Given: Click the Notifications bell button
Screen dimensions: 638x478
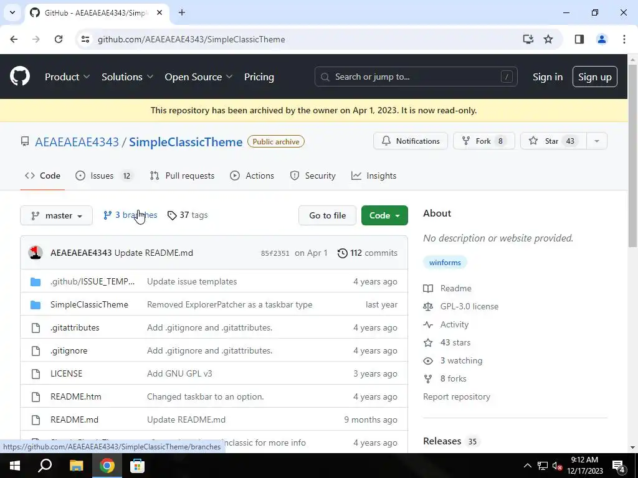Looking at the screenshot, I should tap(410, 141).
